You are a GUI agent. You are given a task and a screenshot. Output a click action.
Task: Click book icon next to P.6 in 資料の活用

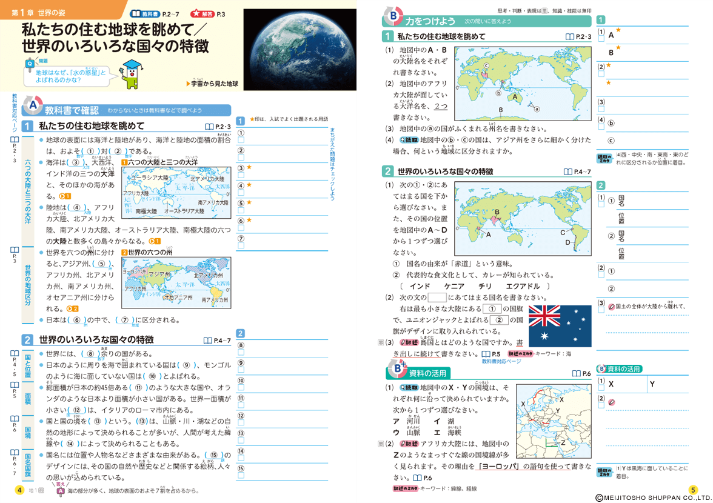[576, 373]
